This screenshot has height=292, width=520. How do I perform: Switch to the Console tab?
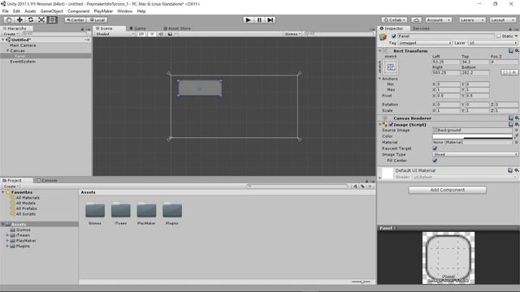coord(47,180)
